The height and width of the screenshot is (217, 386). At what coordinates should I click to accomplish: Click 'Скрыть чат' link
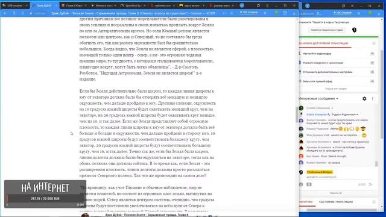(x=336, y=193)
